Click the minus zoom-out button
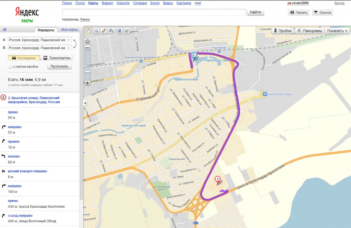The width and height of the screenshot is (351, 228). pos(87,48)
